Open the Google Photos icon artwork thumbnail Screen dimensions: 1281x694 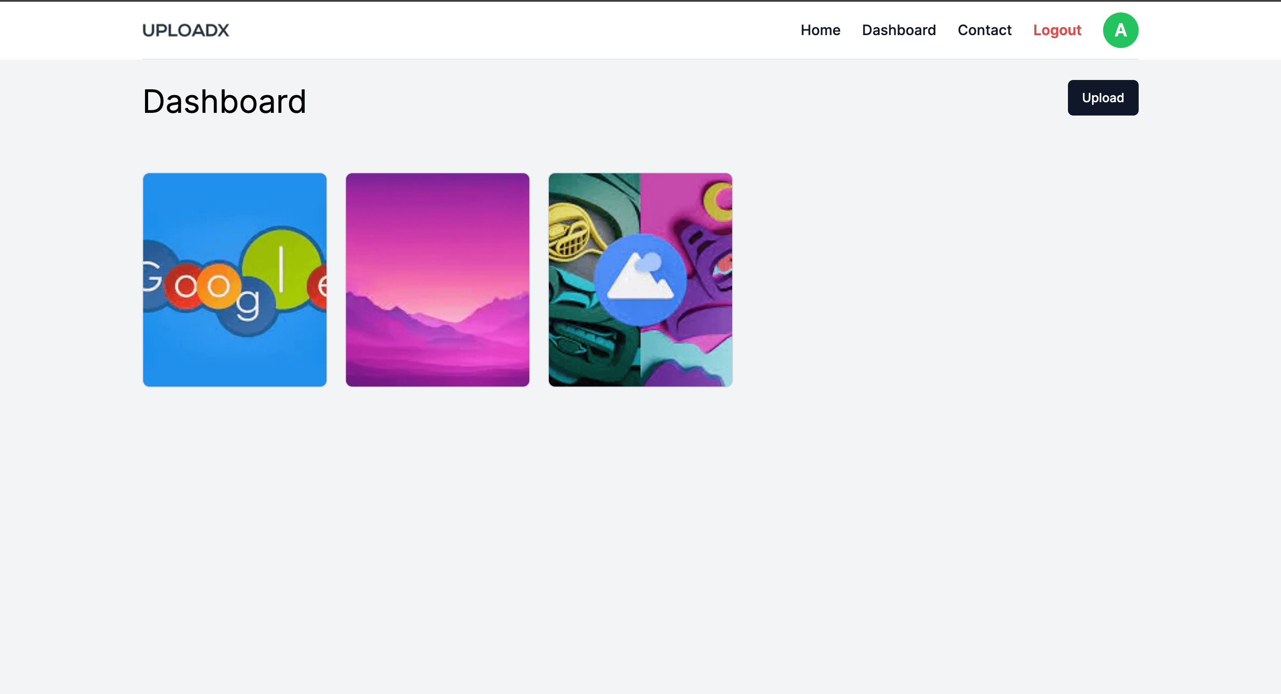pyautogui.click(x=640, y=279)
